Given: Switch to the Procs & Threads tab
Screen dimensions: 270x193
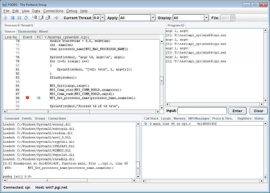Looking at the screenshot, I should [223, 118].
